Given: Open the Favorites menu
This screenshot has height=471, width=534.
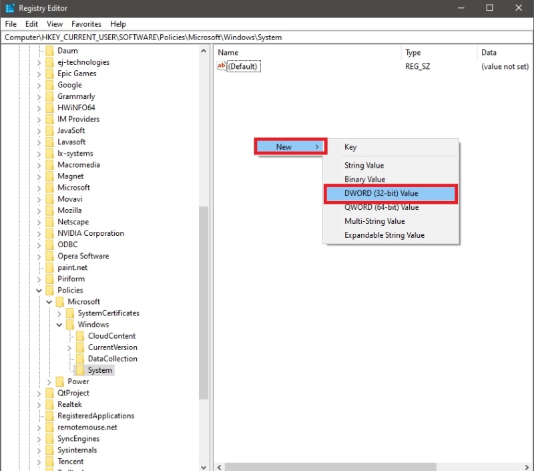Looking at the screenshot, I should pyautogui.click(x=86, y=23).
